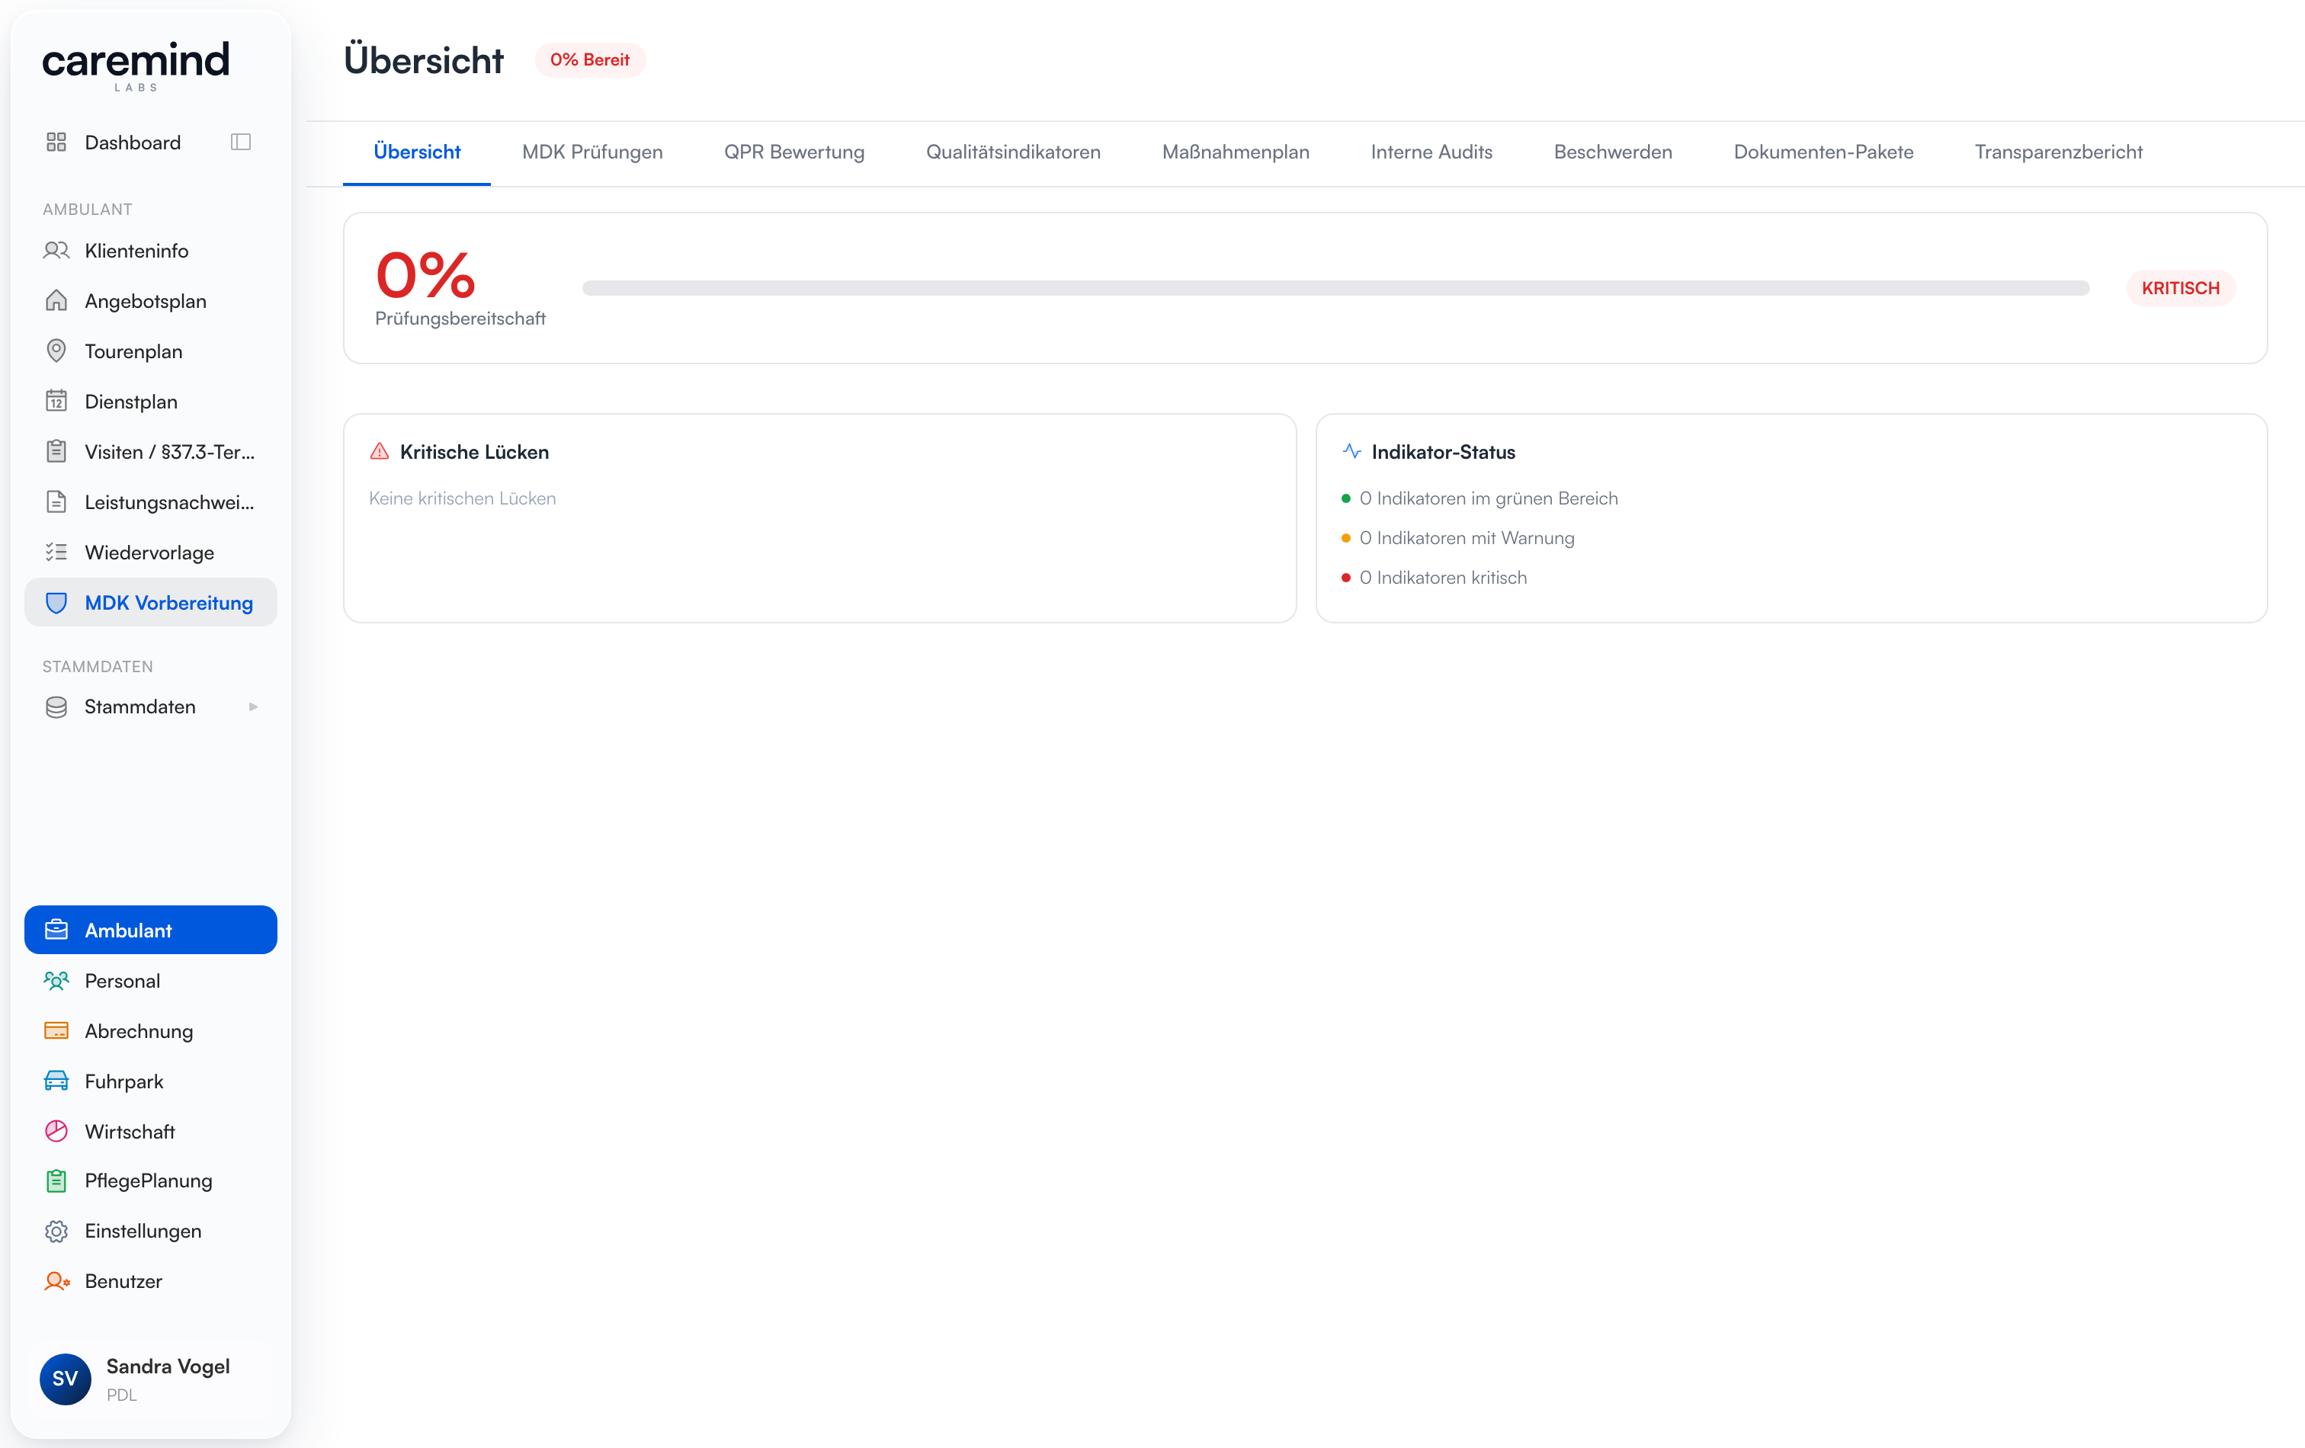Click the Dienstplan calendar icon

(x=56, y=401)
